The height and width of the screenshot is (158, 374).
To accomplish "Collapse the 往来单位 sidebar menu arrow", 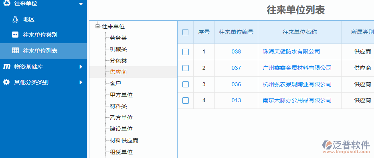I will pos(81,4).
